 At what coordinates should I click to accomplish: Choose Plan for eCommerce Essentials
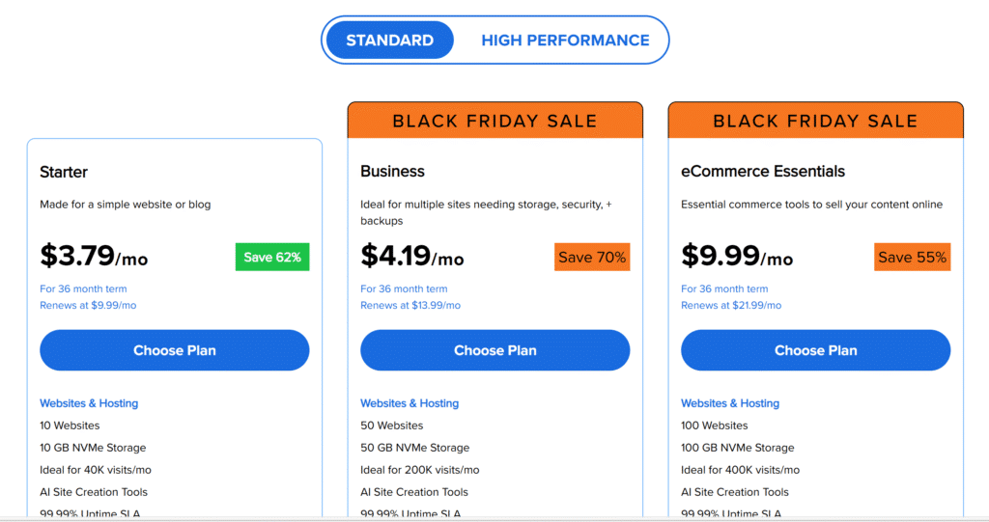(815, 350)
